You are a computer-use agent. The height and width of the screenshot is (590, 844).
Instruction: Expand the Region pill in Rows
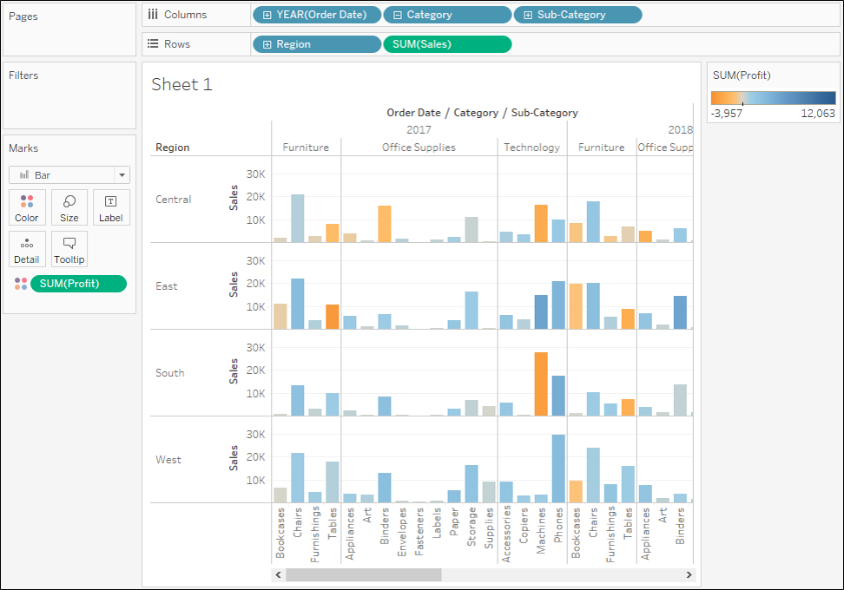pos(267,44)
